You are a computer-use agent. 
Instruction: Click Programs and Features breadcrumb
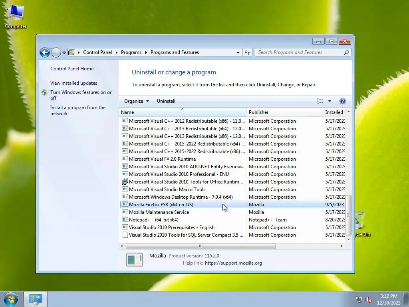pyautogui.click(x=175, y=52)
